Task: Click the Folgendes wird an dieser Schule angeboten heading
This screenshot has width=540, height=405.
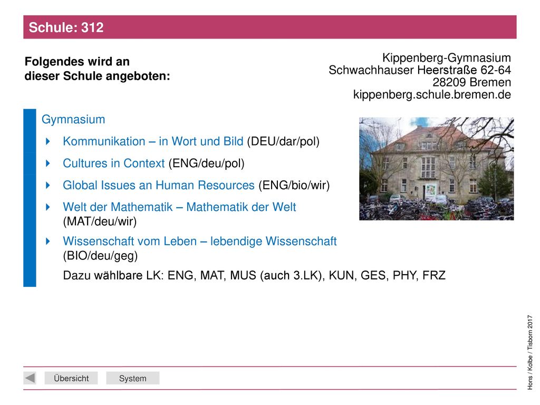Action: [x=97, y=69]
